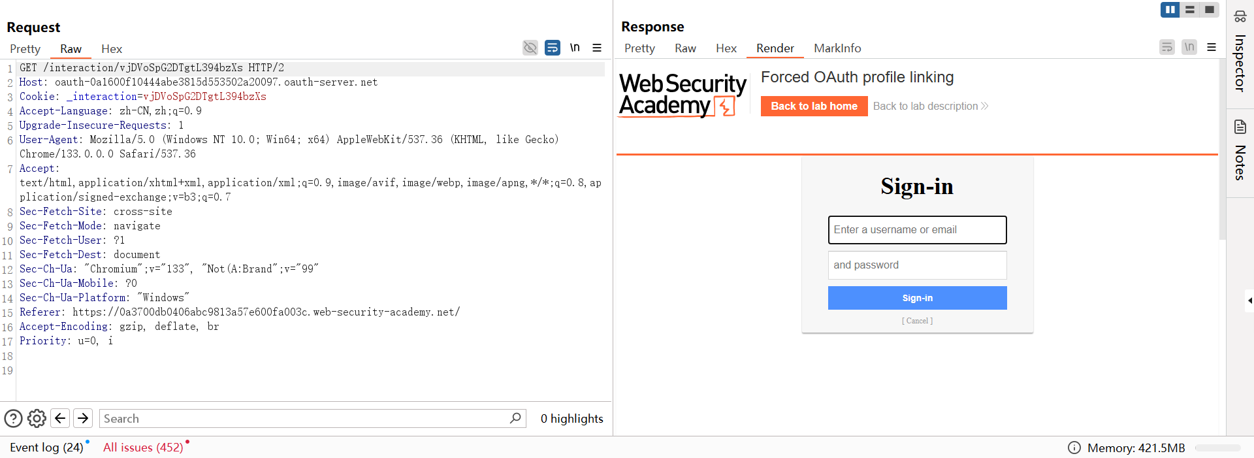This screenshot has width=1254, height=458.
Task: Switch response view to Pretty tab
Action: coord(639,48)
